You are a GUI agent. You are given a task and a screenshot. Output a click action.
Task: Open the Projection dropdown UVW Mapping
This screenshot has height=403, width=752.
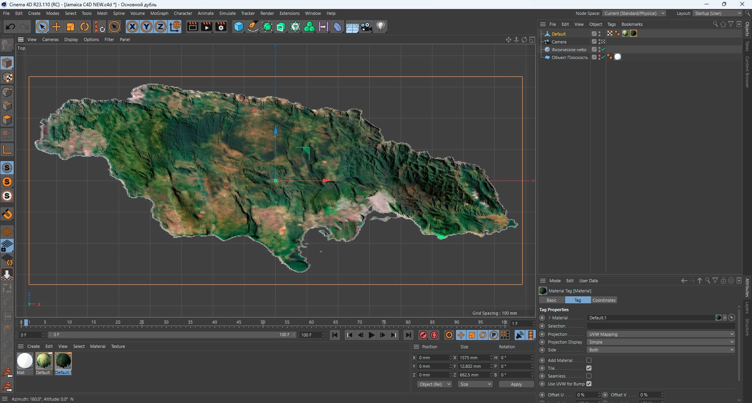point(661,334)
